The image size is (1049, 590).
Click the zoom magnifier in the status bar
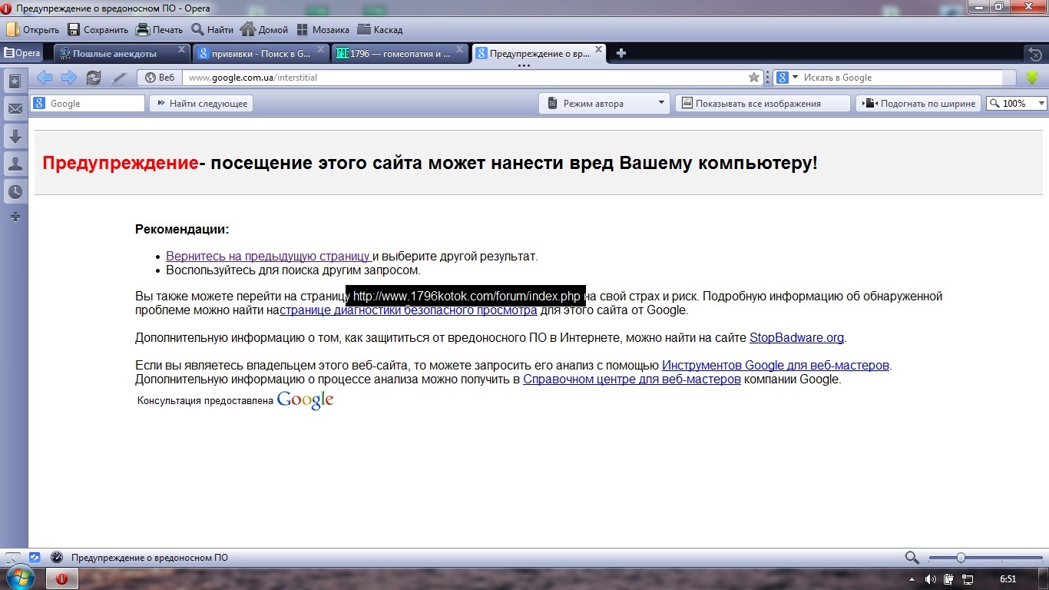912,558
